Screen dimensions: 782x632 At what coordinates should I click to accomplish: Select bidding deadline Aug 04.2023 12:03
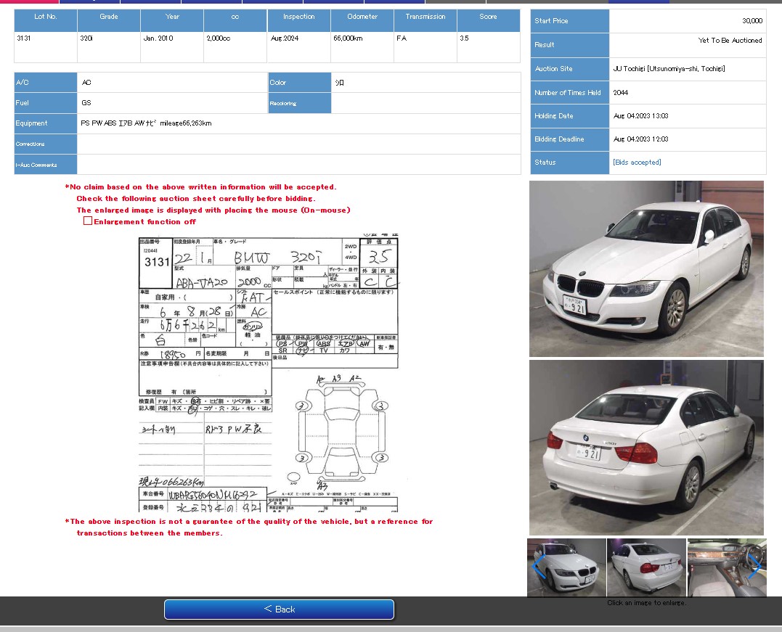coord(641,139)
